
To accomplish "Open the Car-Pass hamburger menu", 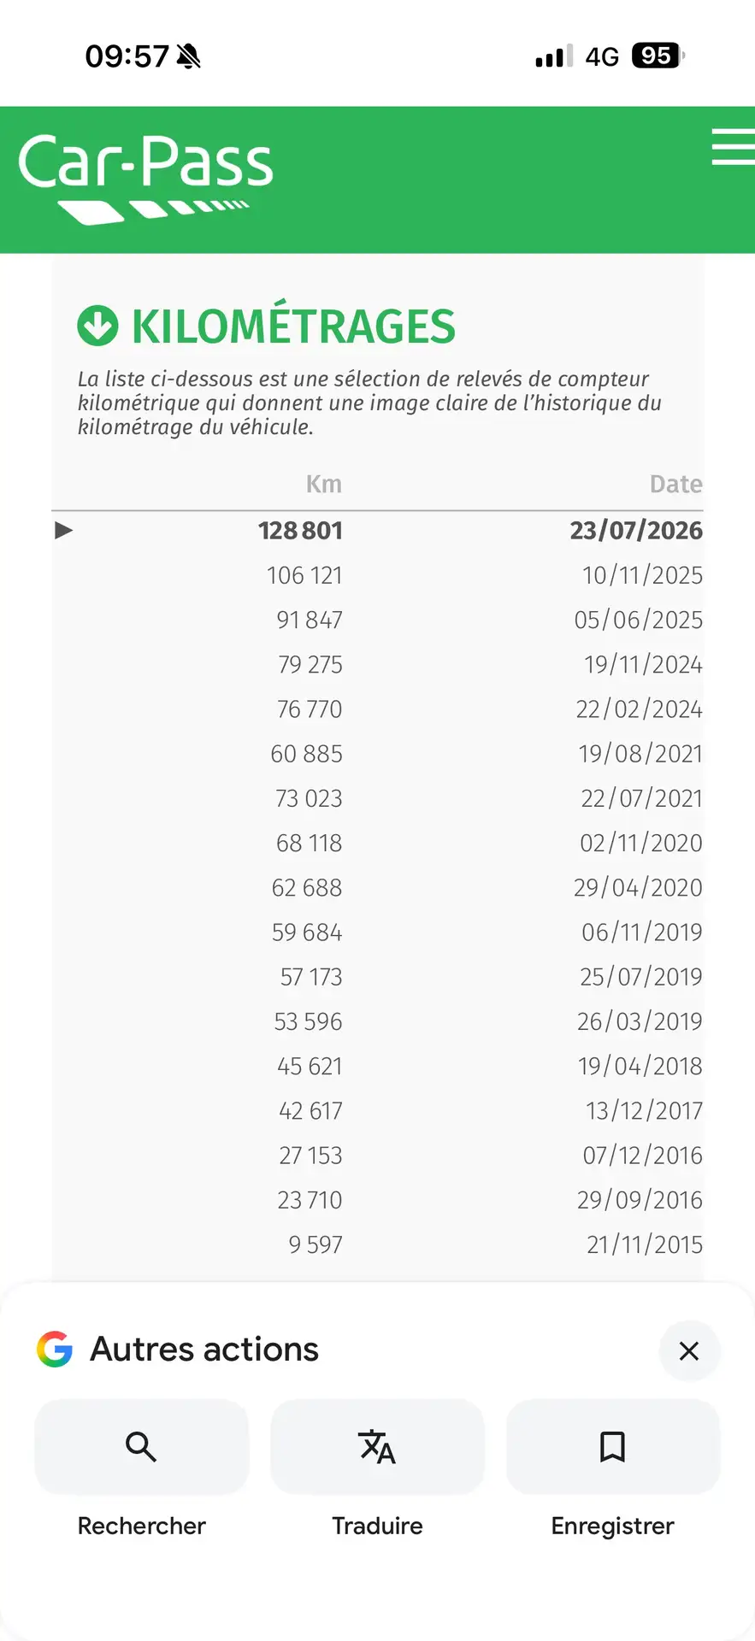I will click(734, 146).
